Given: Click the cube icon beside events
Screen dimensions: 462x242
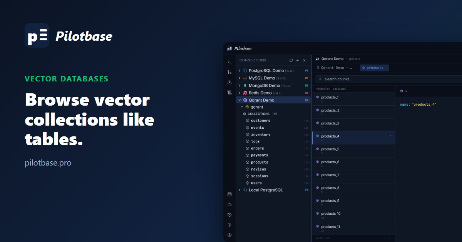Looking at the screenshot, I should tap(248, 128).
